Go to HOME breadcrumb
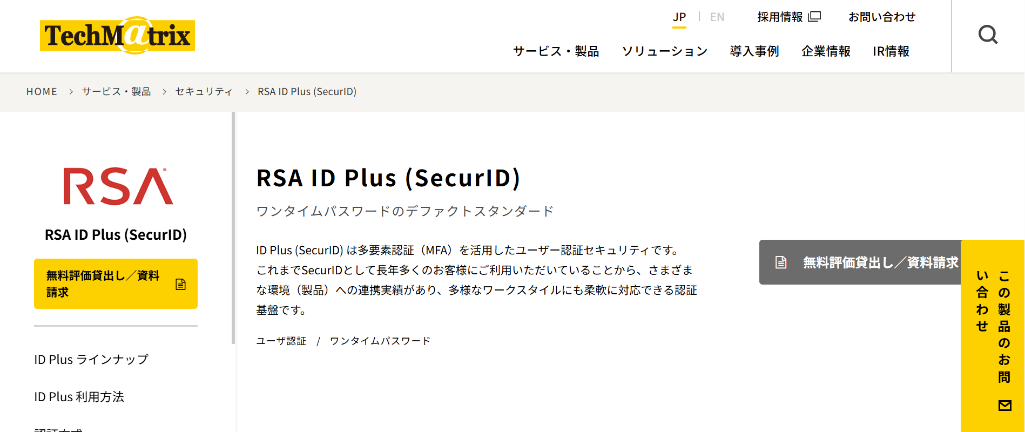This screenshot has height=432, width=1025. coord(42,92)
